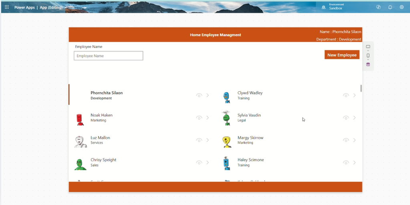The height and width of the screenshot is (205, 410).
Task: Open Sylvia Vaudin row chevron arrow
Action: (355, 118)
